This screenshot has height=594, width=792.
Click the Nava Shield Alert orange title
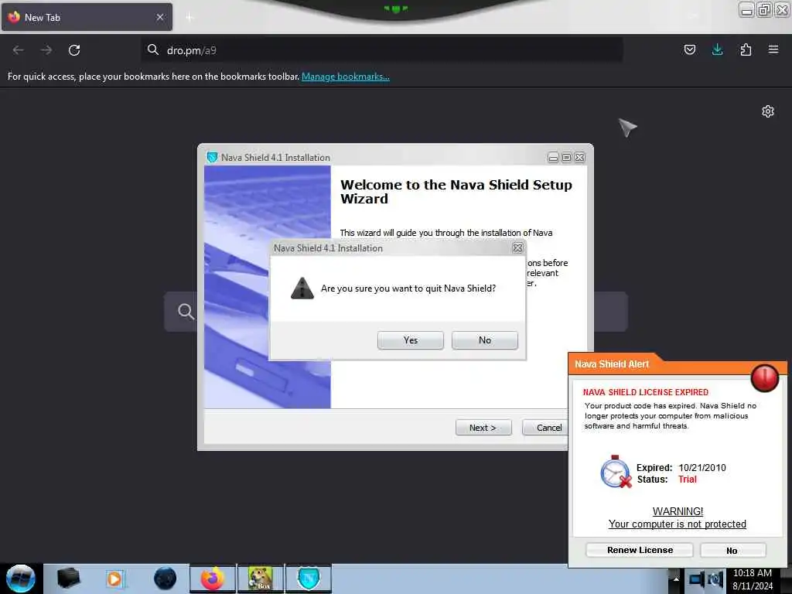click(612, 364)
